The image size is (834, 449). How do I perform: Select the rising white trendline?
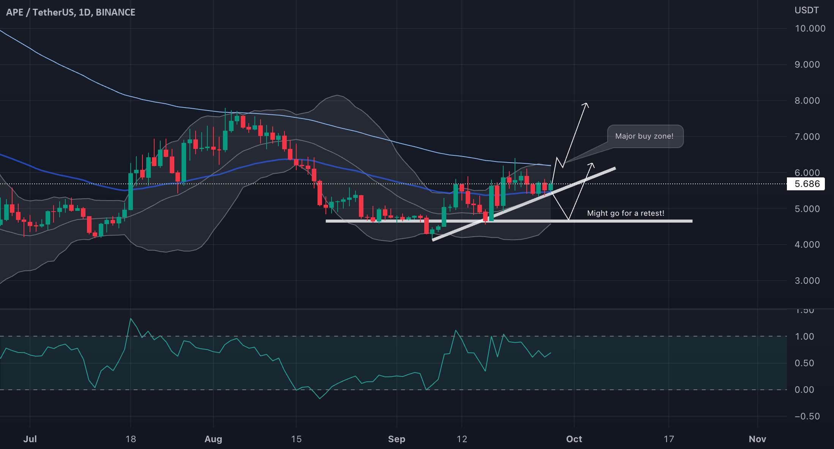524,204
